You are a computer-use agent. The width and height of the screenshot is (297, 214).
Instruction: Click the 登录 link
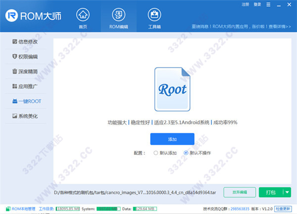(x=257, y=4)
